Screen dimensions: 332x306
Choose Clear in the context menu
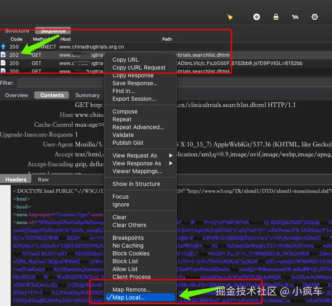140,217
